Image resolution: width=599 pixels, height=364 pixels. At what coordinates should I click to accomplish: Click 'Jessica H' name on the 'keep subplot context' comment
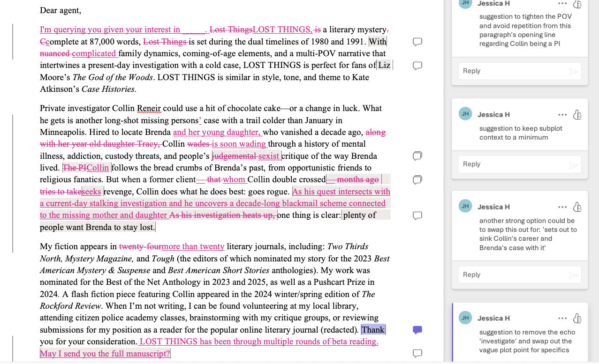(x=493, y=115)
